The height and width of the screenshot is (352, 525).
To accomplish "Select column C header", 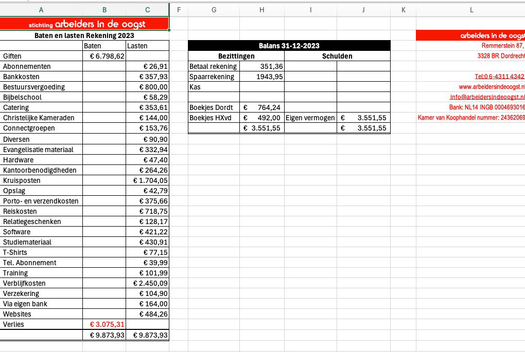I will pos(147,10).
